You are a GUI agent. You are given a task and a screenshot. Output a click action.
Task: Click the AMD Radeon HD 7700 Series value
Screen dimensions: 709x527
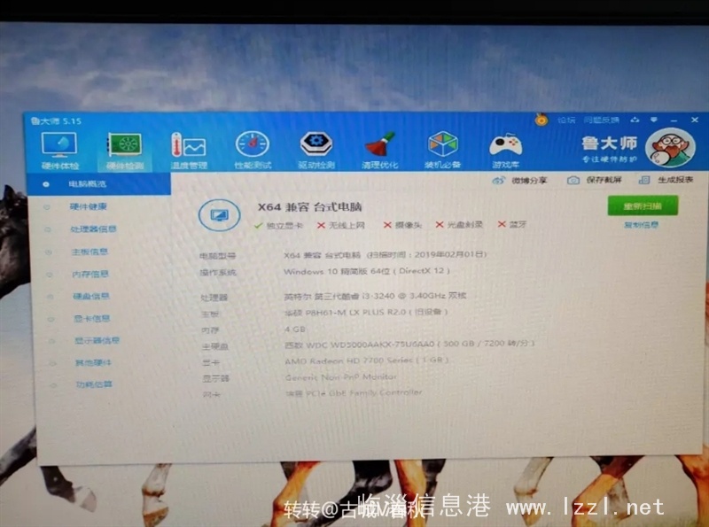pos(367,360)
